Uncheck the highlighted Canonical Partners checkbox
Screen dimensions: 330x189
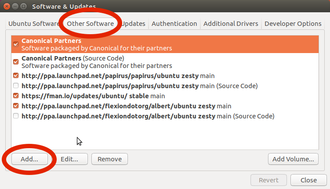pyautogui.click(x=16, y=44)
